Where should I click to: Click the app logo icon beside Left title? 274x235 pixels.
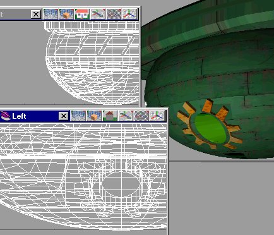(5, 116)
